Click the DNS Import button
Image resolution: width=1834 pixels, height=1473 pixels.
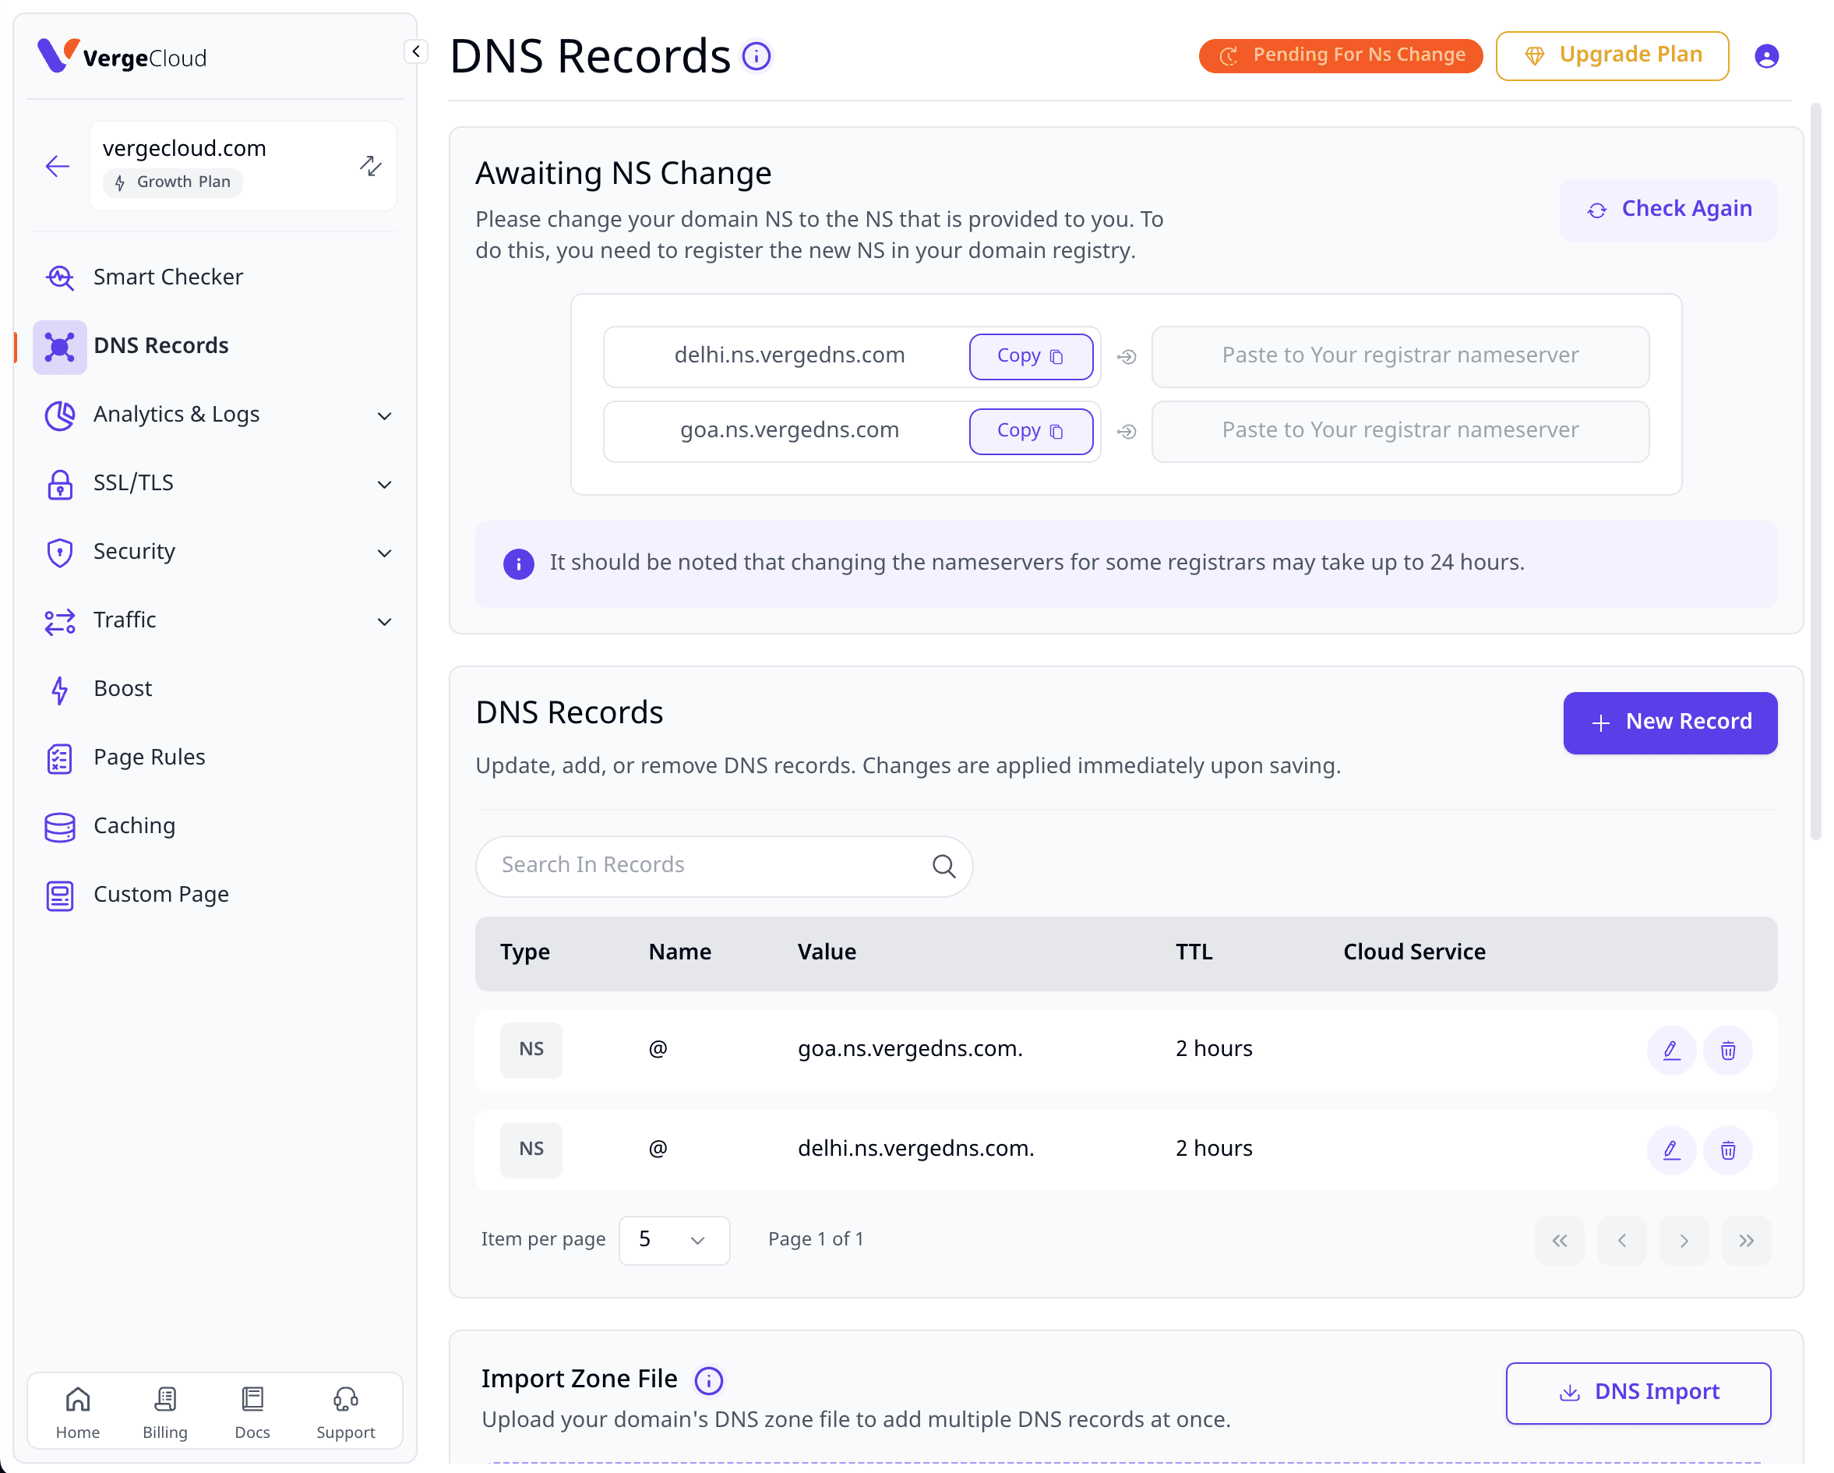tap(1638, 1392)
